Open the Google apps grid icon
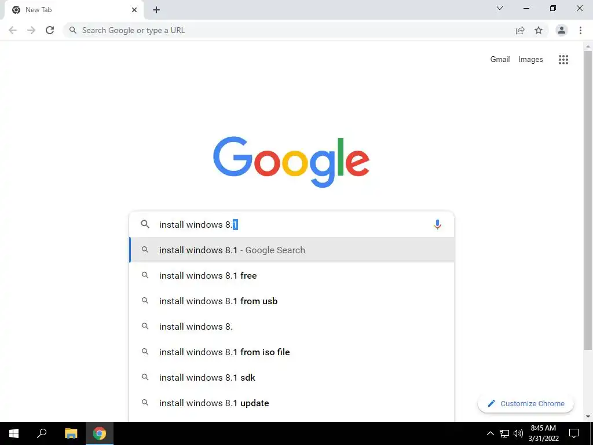This screenshot has height=445, width=593. (x=563, y=60)
